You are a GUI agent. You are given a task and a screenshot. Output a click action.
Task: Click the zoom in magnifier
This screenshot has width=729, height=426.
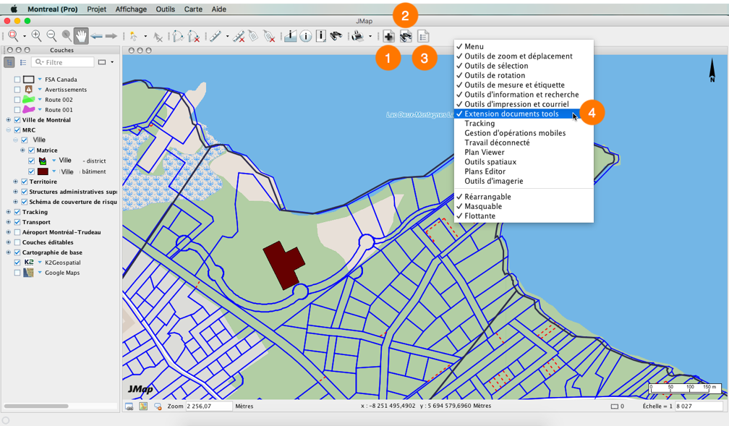[x=36, y=36]
